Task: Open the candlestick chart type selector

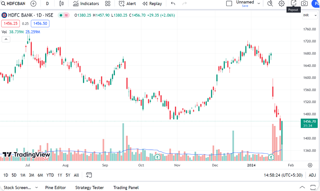Action: tap(61, 4)
